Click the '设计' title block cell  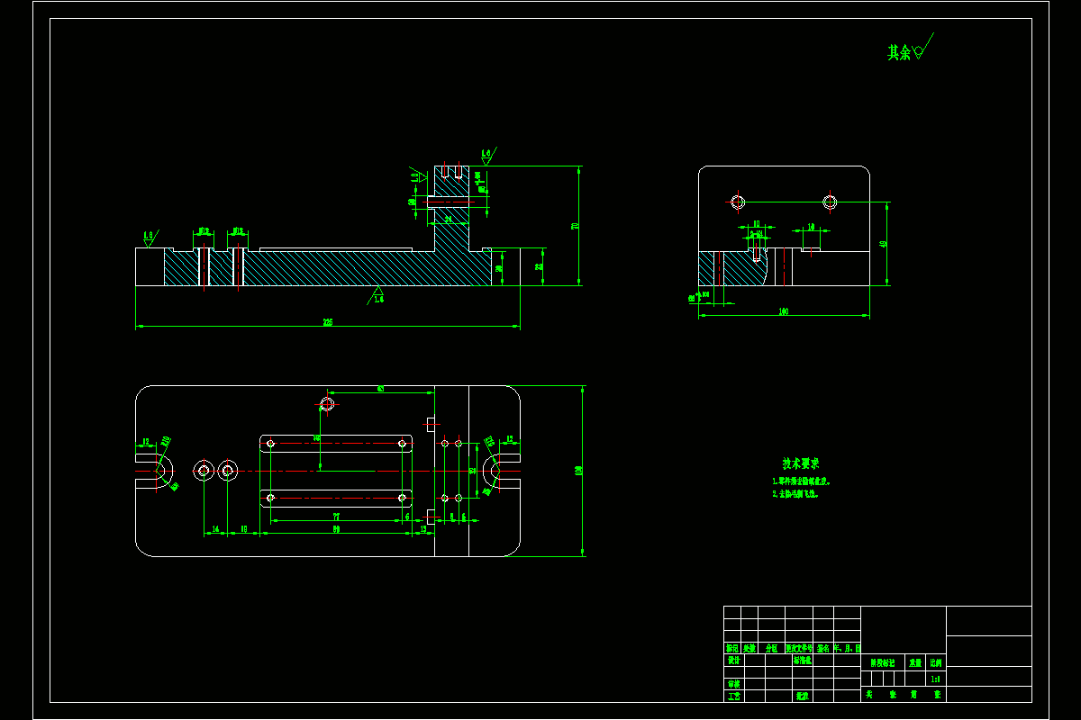click(x=733, y=660)
